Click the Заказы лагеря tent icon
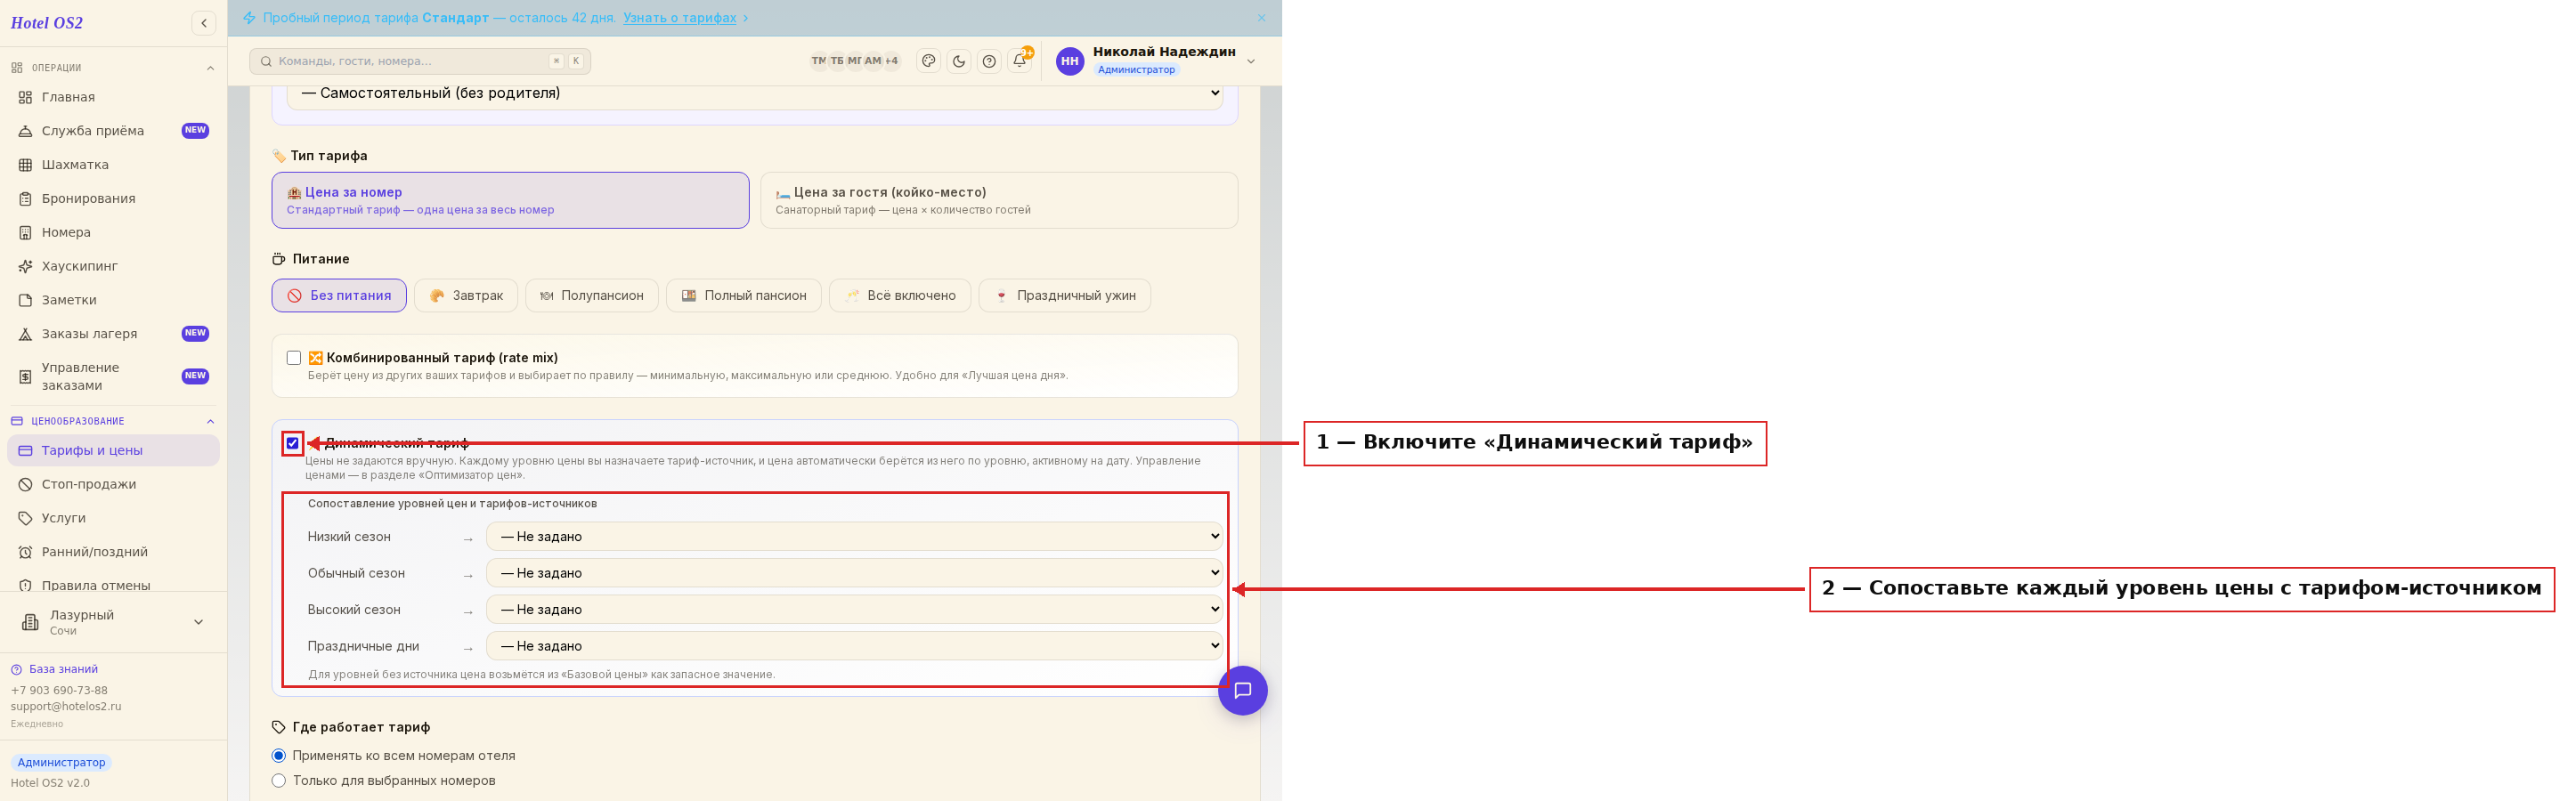Viewport: 2576px width, 801px height. pos(26,334)
